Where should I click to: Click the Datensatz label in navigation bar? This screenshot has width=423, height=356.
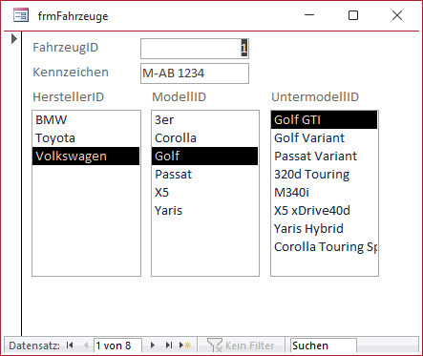point(34,346)
